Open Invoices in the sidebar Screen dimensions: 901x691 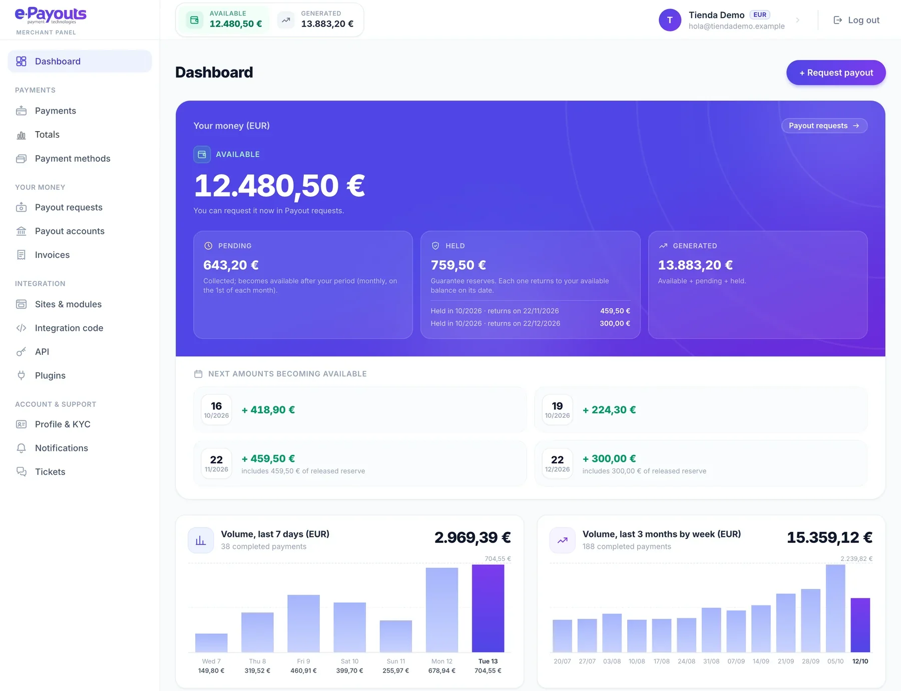(x=80, y=255)
